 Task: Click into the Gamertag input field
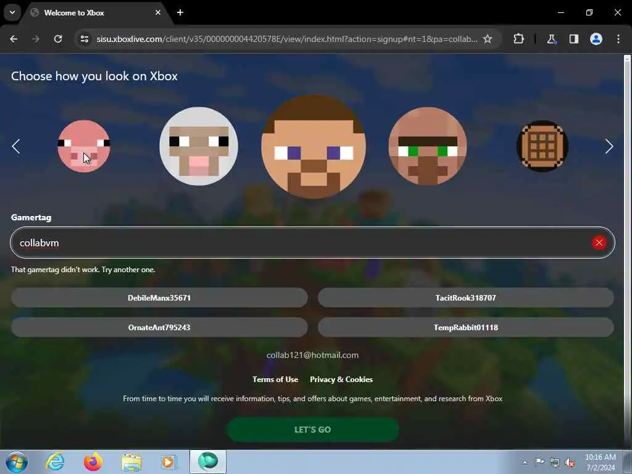312,243
